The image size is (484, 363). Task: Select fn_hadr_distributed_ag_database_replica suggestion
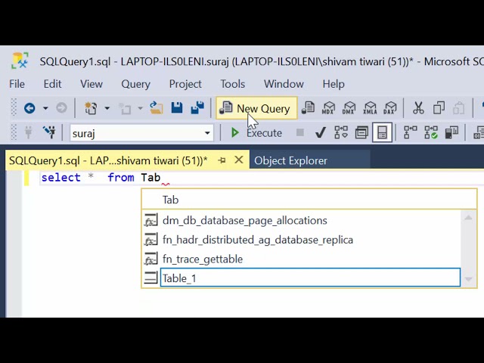pos(301,240)
